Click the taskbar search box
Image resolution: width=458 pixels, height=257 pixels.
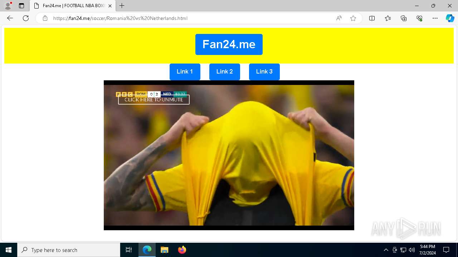pyautogui.click(x=69, y=250)
